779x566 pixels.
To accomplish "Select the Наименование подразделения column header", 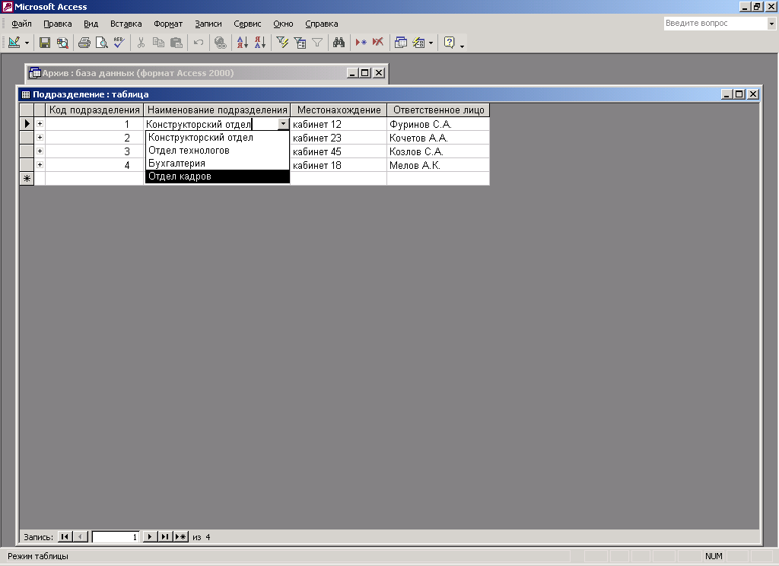I will pos(217,110).
